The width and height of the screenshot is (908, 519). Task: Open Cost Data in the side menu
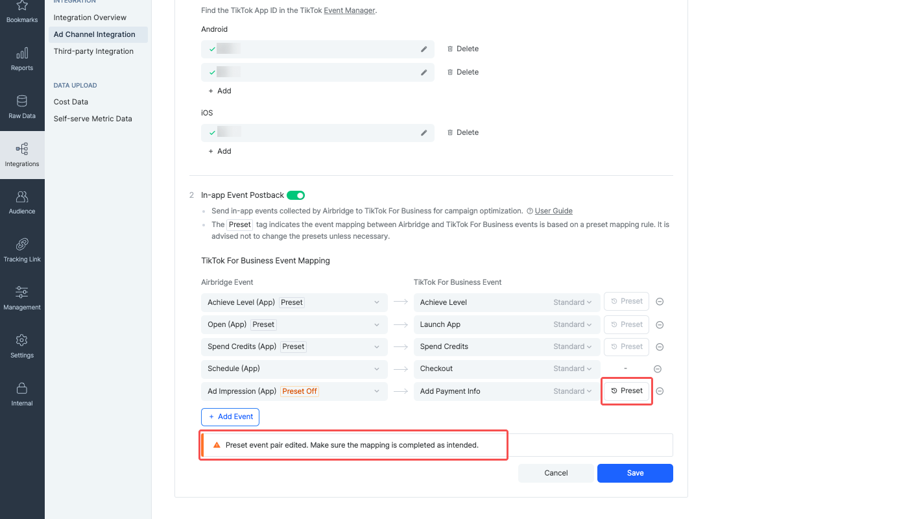71,102
